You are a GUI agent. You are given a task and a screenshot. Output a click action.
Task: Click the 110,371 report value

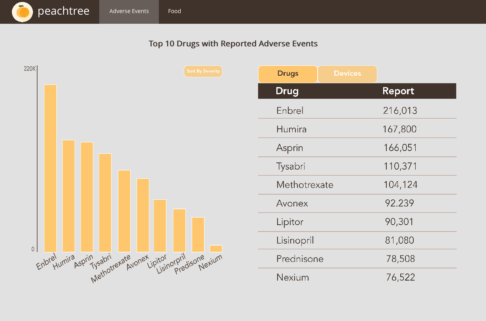coord(401,166)
